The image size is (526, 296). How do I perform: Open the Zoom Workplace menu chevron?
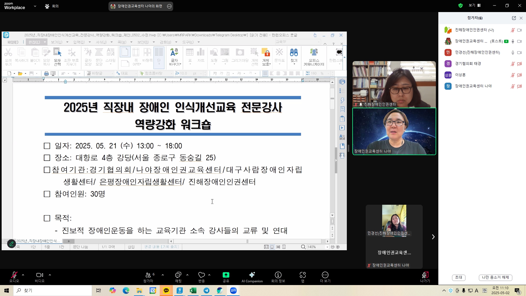[35, 6]
